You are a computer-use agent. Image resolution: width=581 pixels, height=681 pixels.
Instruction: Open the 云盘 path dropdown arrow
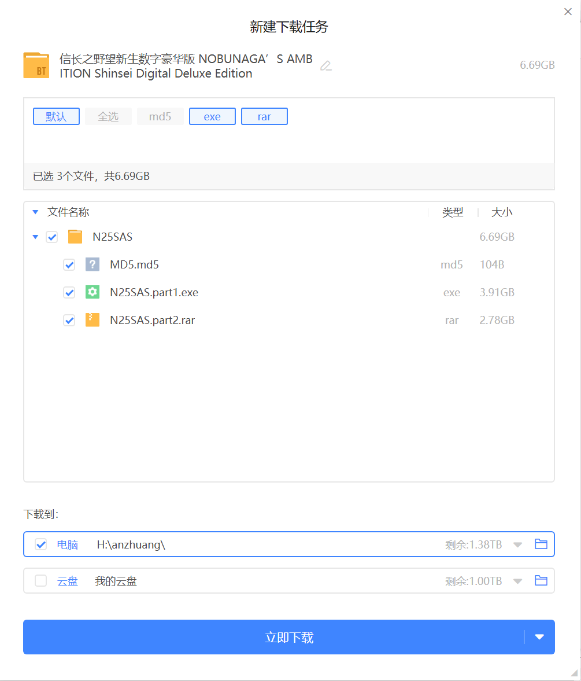pyautogui.click(x=517, y=581)
